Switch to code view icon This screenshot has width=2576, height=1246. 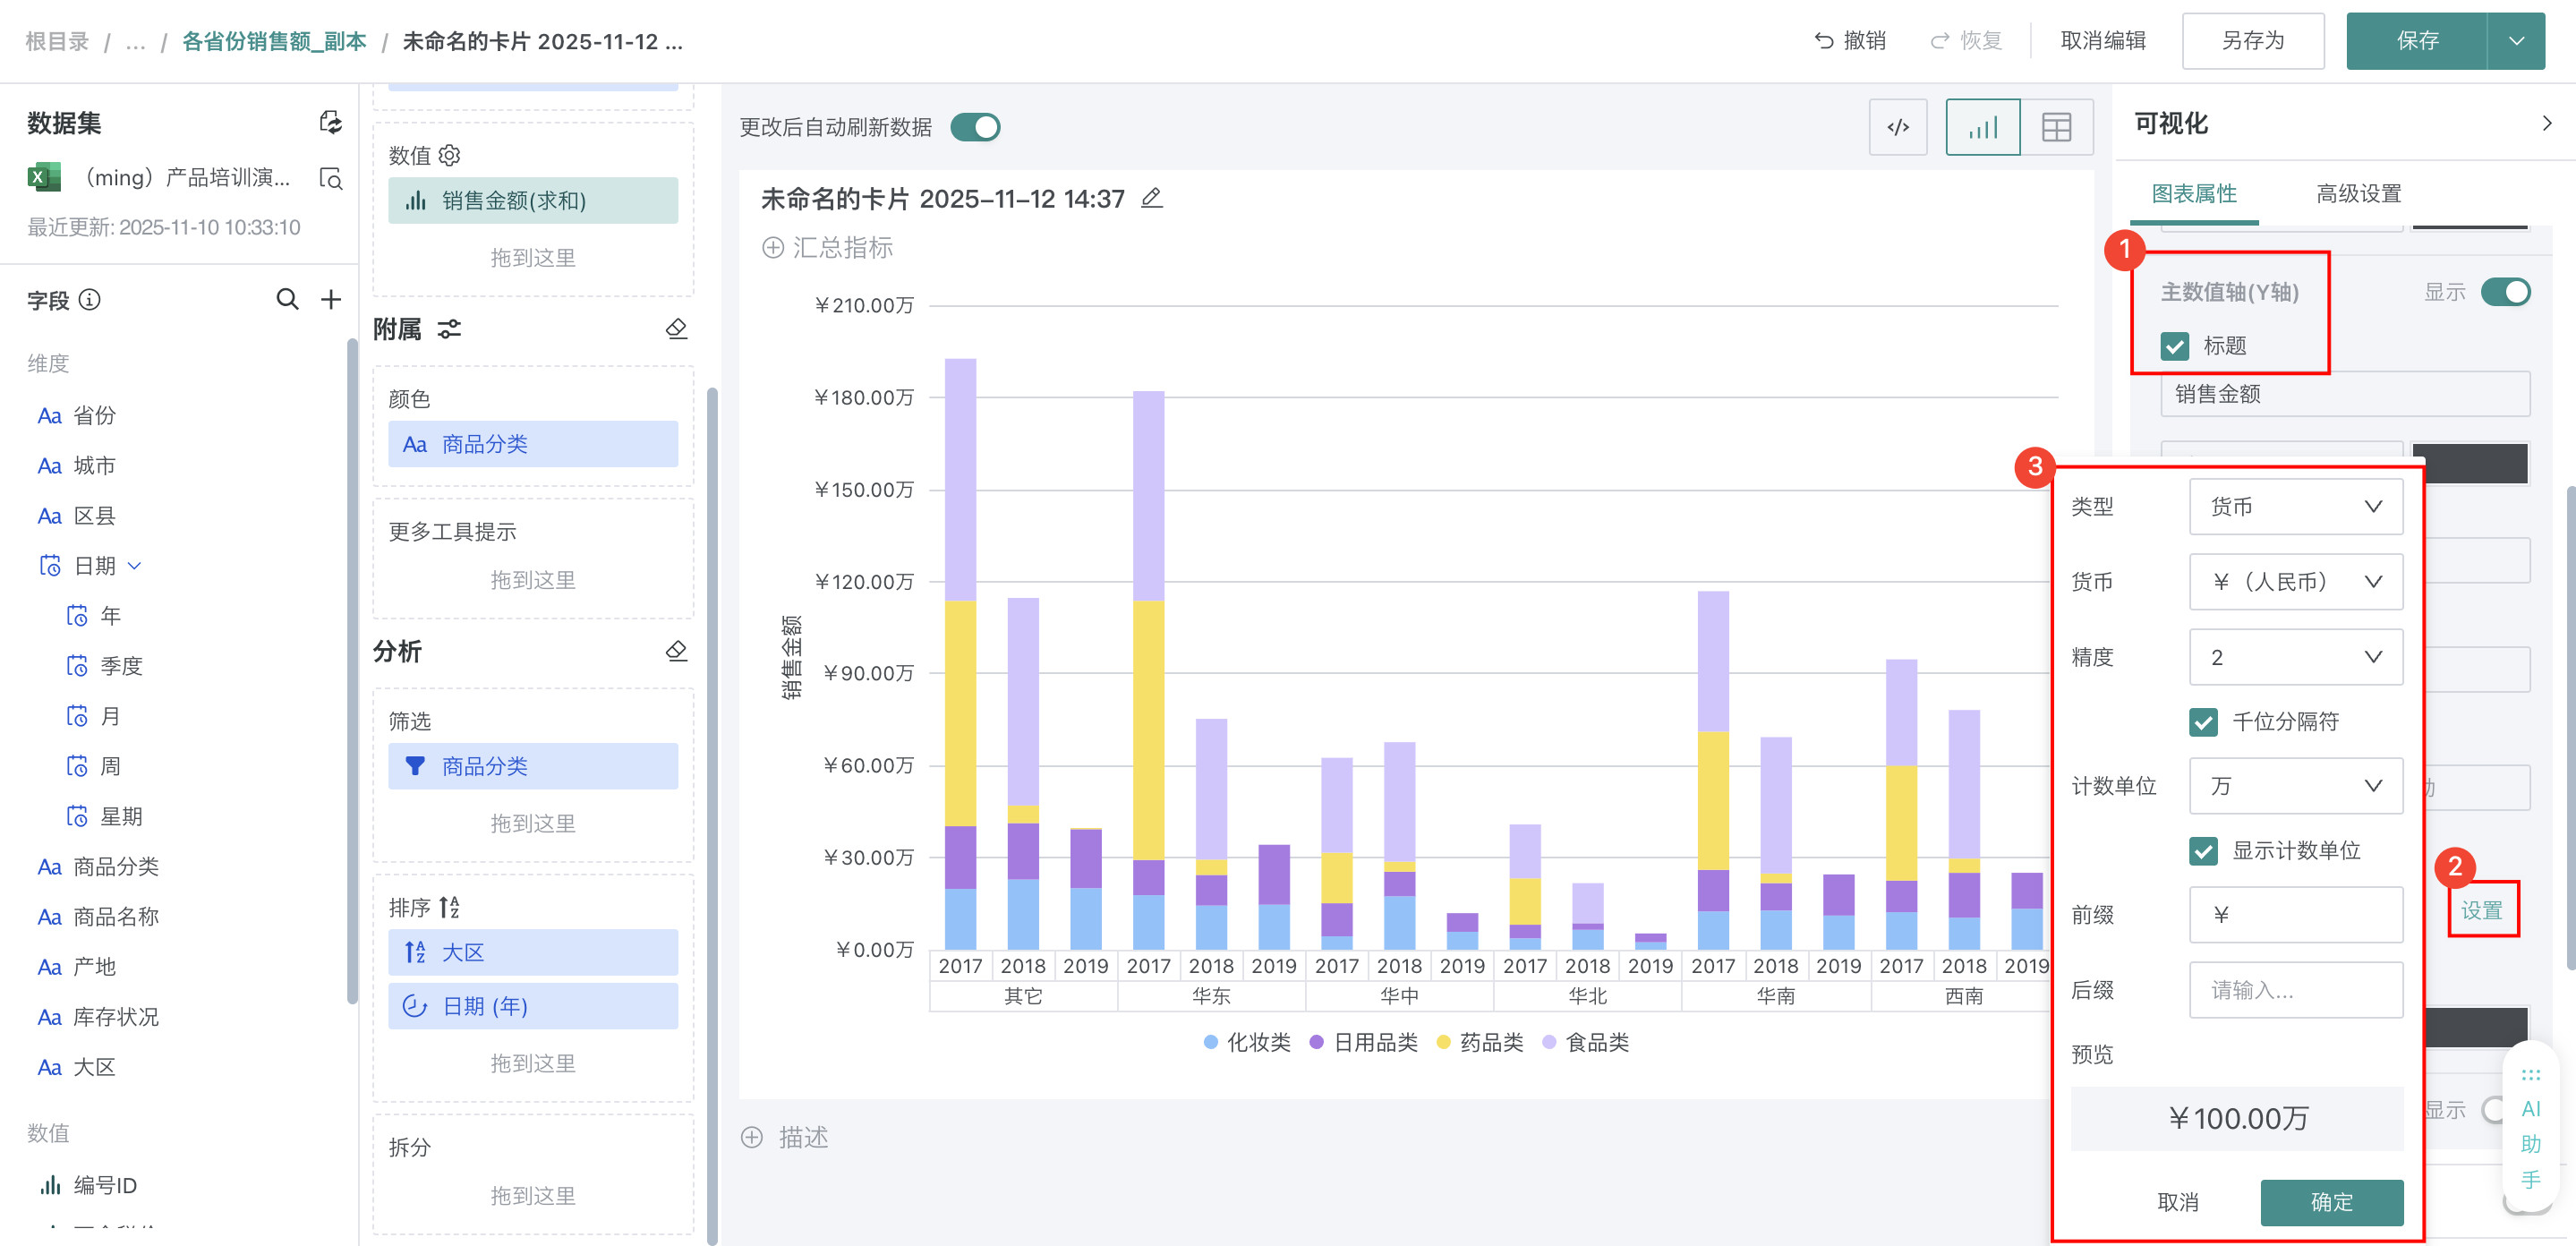point(1897,127)
